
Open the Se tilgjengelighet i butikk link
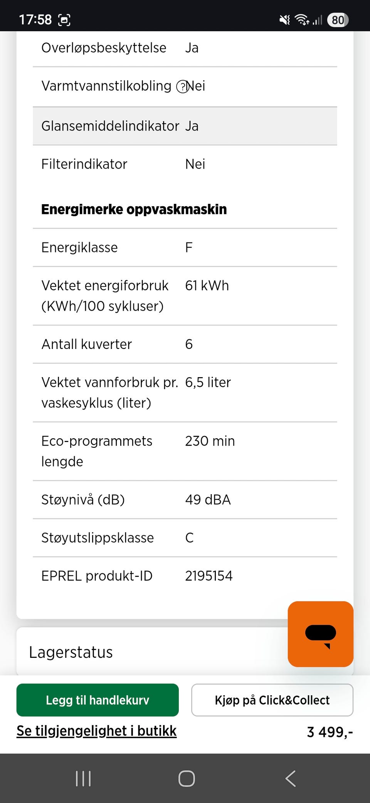pyautogui.click(x=96, y=731)
